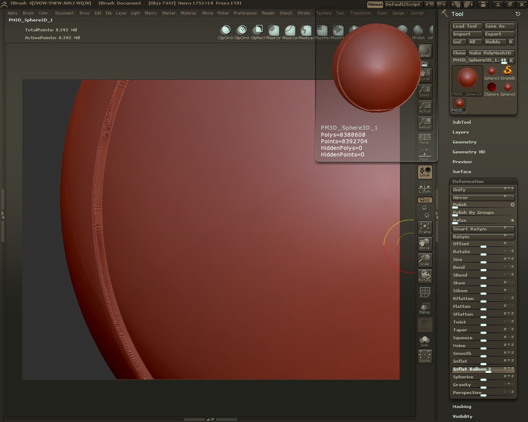
Task: Select the ClipRect brush
Action: (x=258, y=32)
